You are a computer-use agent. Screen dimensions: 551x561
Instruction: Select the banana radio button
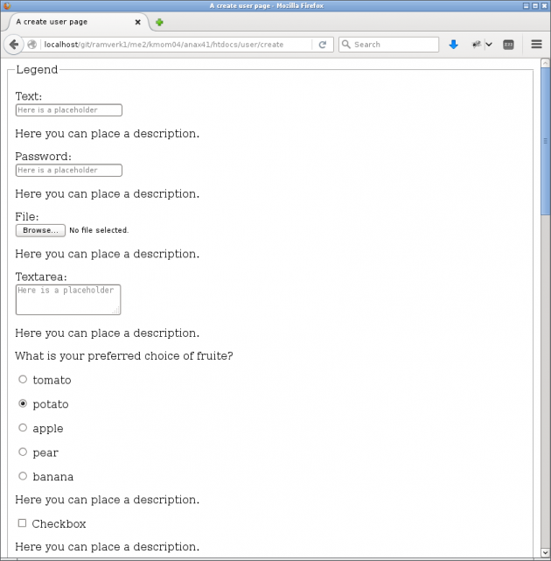tap(23, 476)
